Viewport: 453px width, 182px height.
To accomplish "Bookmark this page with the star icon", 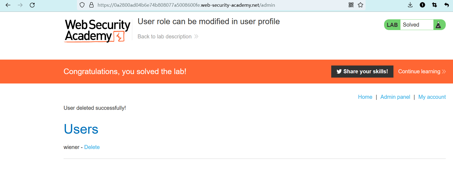I will point(360,5).
